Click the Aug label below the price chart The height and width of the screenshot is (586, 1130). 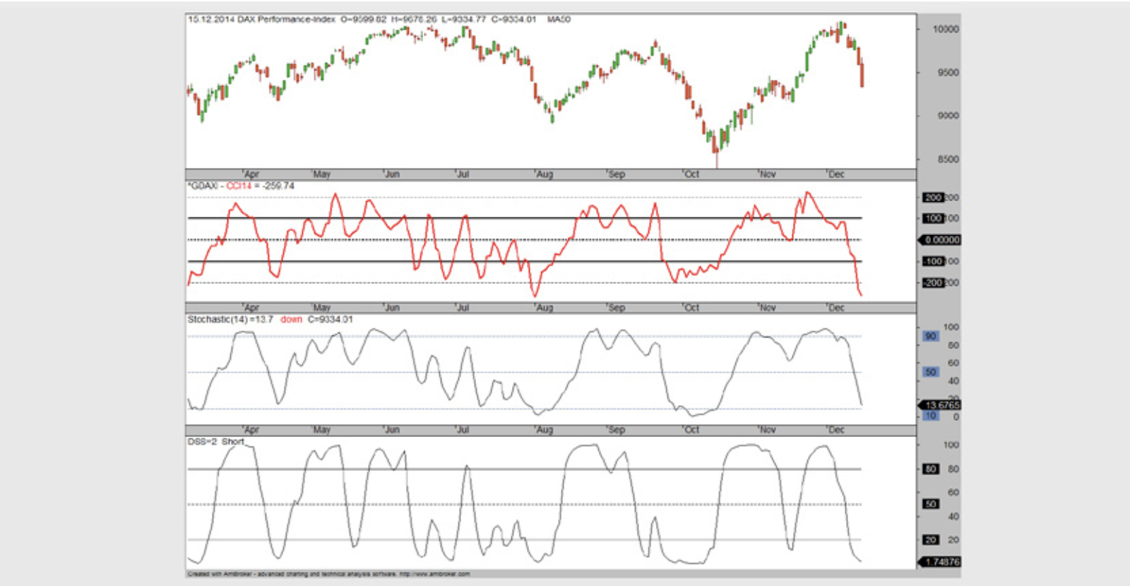point(545,174)
